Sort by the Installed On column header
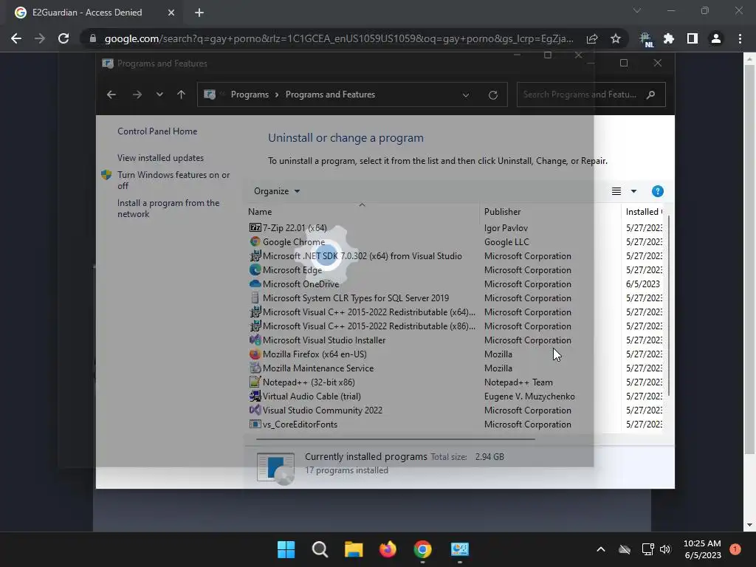756x567 pixels. [643, 212]
